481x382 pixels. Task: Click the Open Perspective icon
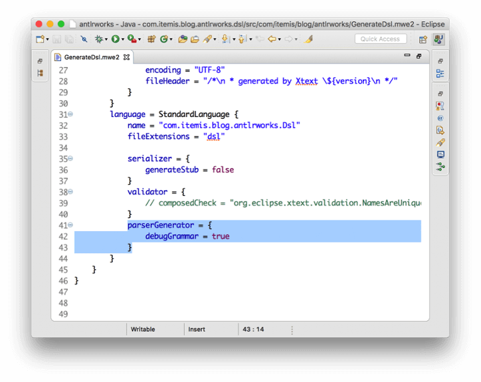[423, 39]
